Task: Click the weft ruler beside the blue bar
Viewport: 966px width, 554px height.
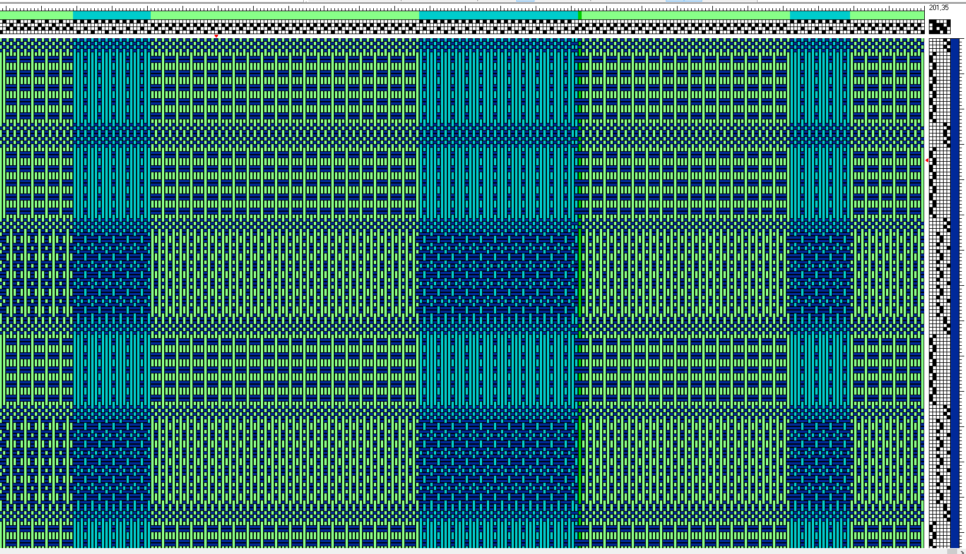Action: pos(962,293)
